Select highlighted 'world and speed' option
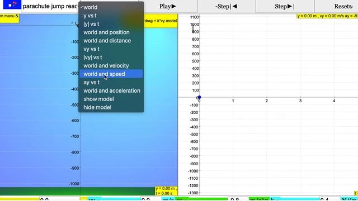The height and width of the screenshot is (201, 358). point(111,74)
